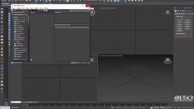The height and width of the screenshot is (109, 194).
Task: Open the Edit menu in Material Editor
Action: point(23,8)
